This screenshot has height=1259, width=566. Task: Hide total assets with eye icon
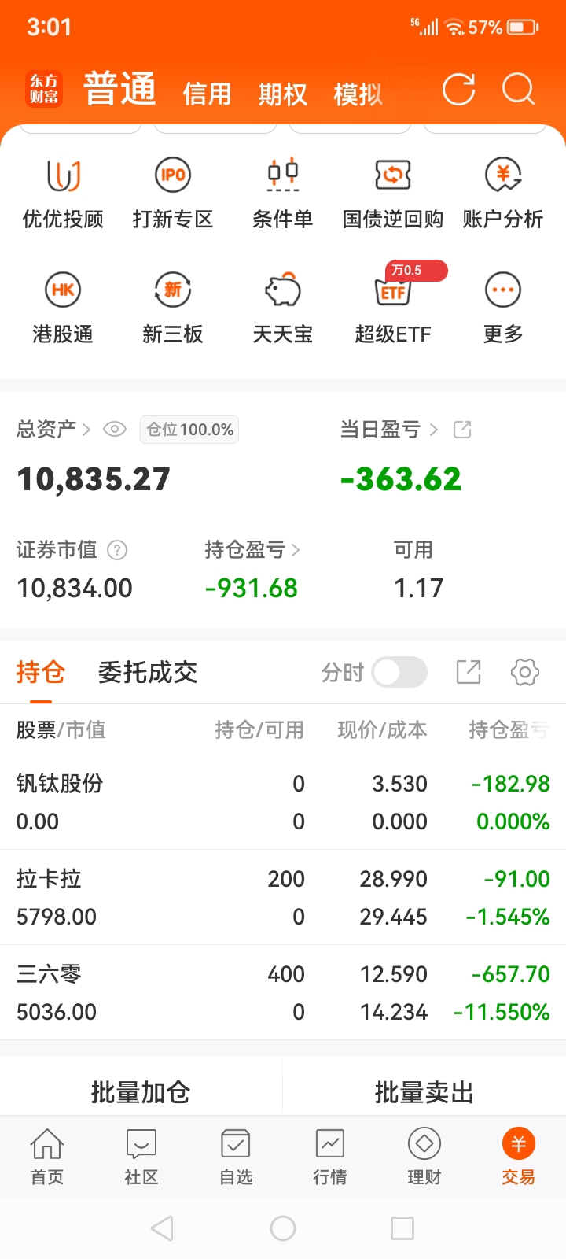click(115, 430)
